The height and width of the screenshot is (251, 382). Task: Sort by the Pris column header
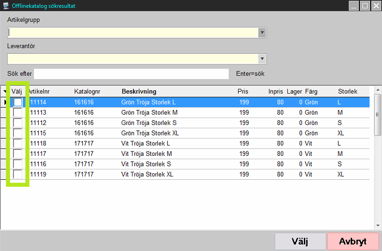243,92
